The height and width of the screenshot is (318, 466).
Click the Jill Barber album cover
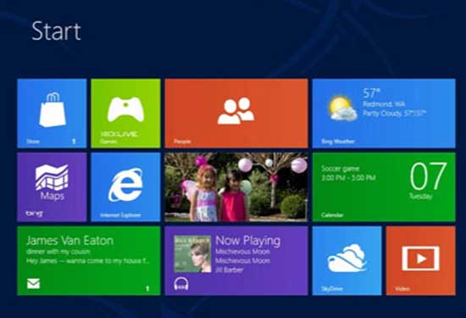click(192, 254)
